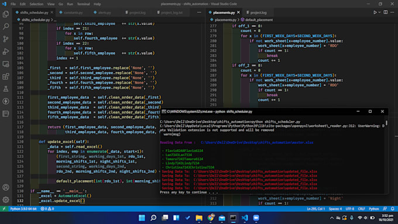Split the right editor group
Image resolution: width=398 pixels, height=224 pixels.
pyautogui.click(x=386, y=12)
